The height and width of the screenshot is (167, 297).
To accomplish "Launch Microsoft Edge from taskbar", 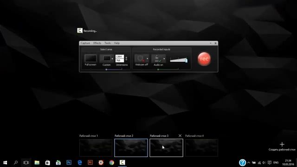I will click(80, 162).
